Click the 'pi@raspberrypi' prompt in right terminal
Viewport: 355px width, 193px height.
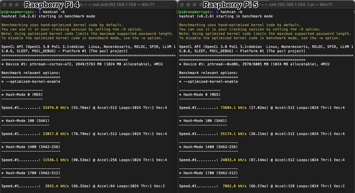(195, 12)
